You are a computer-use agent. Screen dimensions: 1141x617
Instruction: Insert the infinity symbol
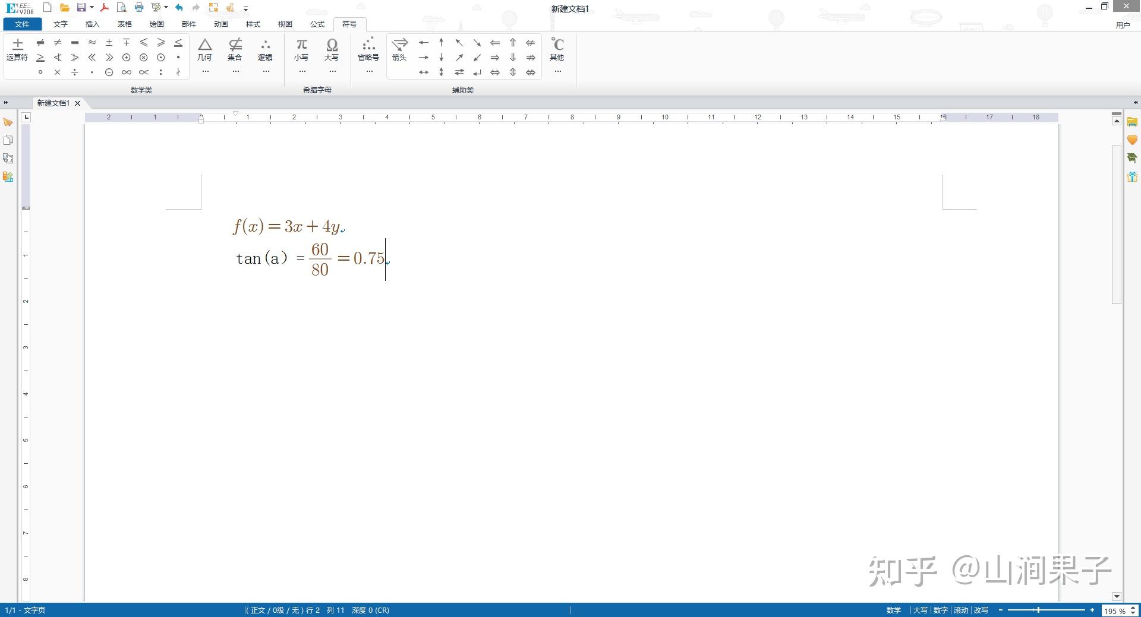(x=127, y=72)
